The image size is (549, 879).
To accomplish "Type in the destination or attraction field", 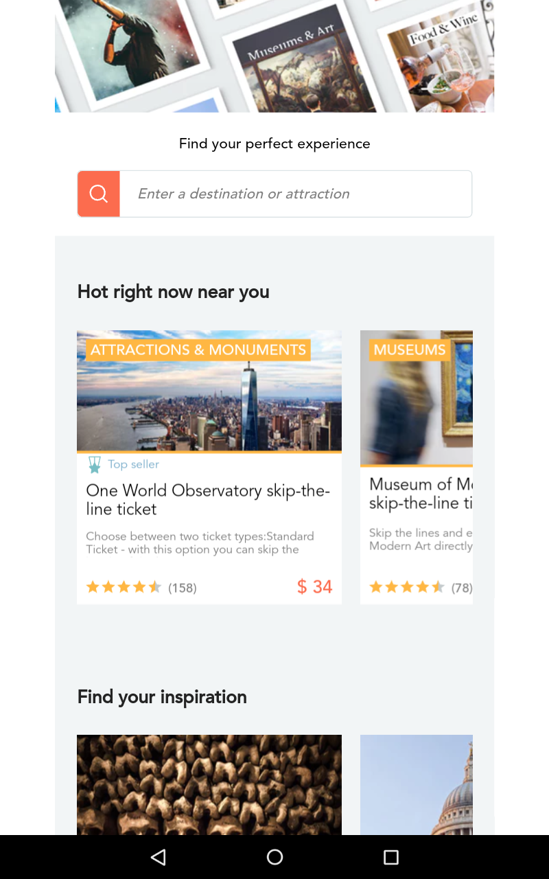I will 295,194.
